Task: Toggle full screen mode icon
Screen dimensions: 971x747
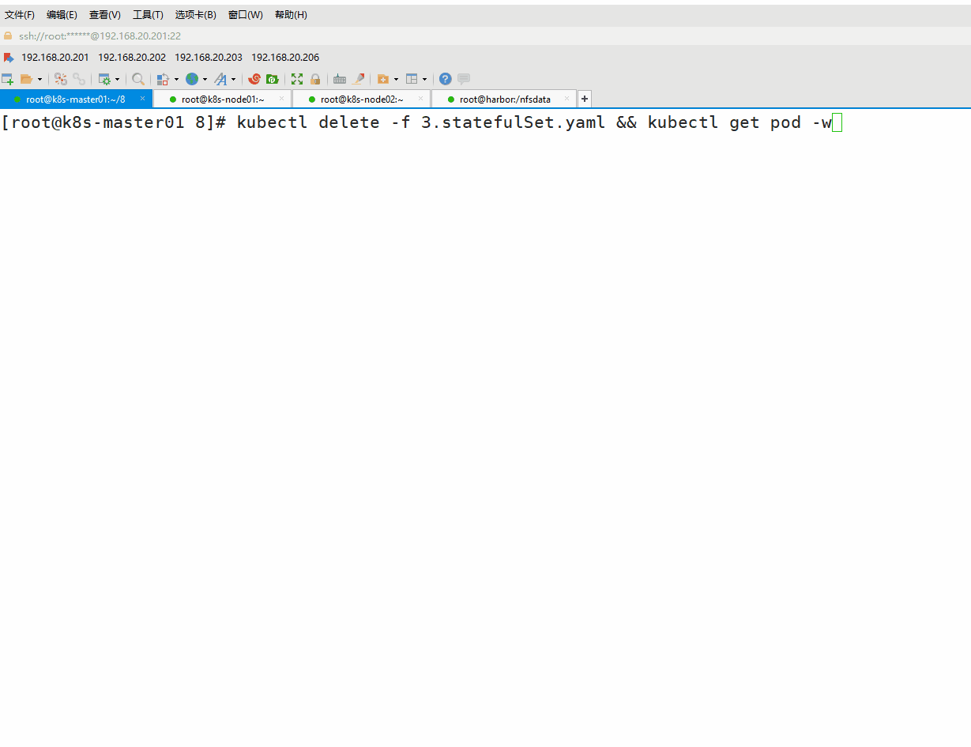Action: click(x=297, y=79)
